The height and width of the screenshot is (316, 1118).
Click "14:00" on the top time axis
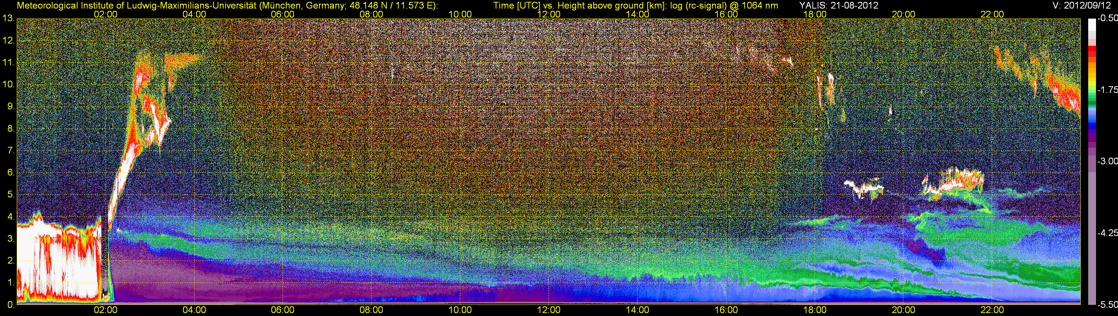(638, 14)
